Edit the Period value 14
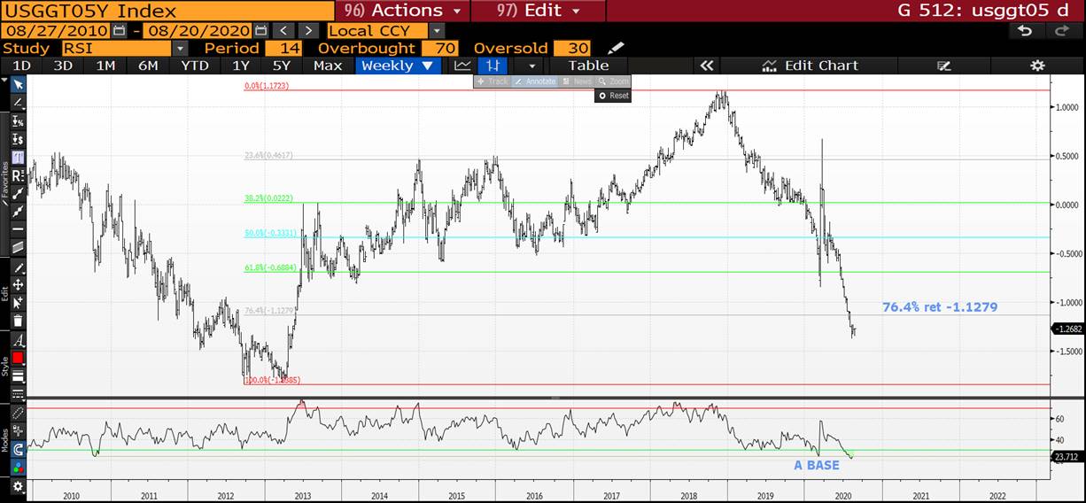Viewport: 1086px width, 503px height. (x=283, y=48)
